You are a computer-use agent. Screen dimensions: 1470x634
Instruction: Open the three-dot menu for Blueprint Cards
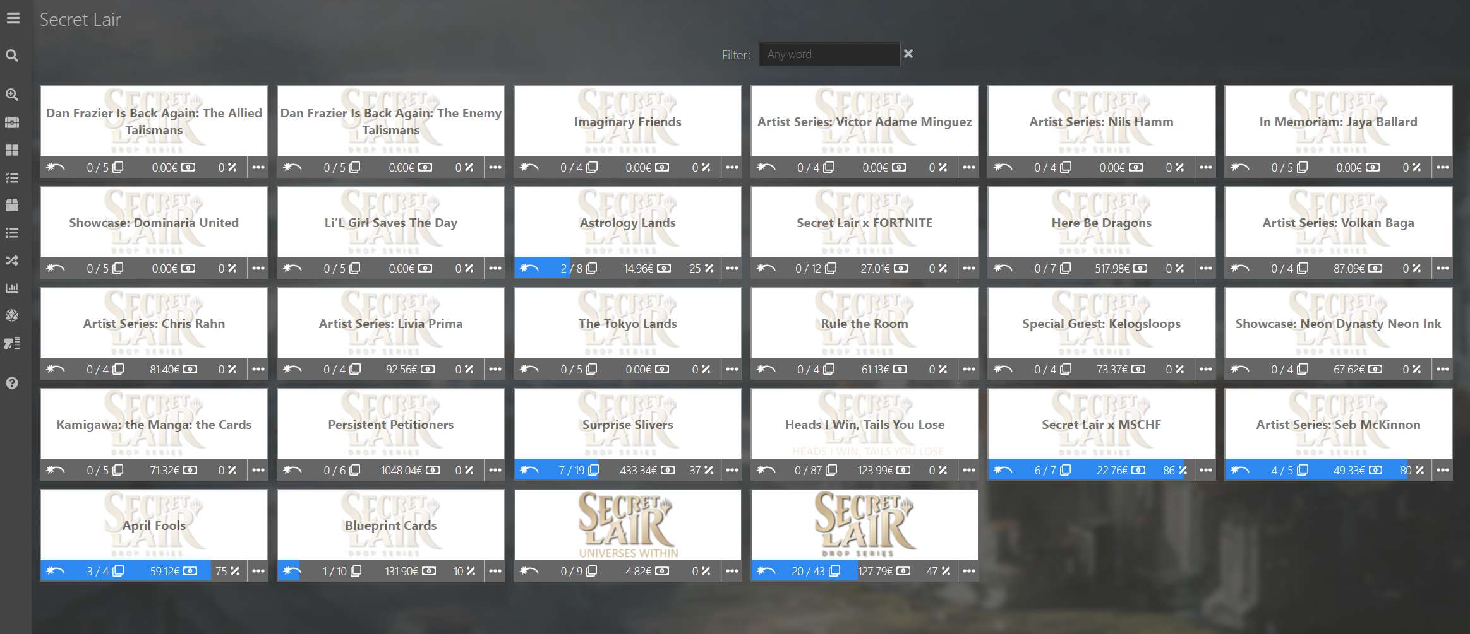495,571
